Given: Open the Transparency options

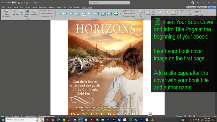Looking at the screenshot, I should pyautogui.click(x=34, y=13).
